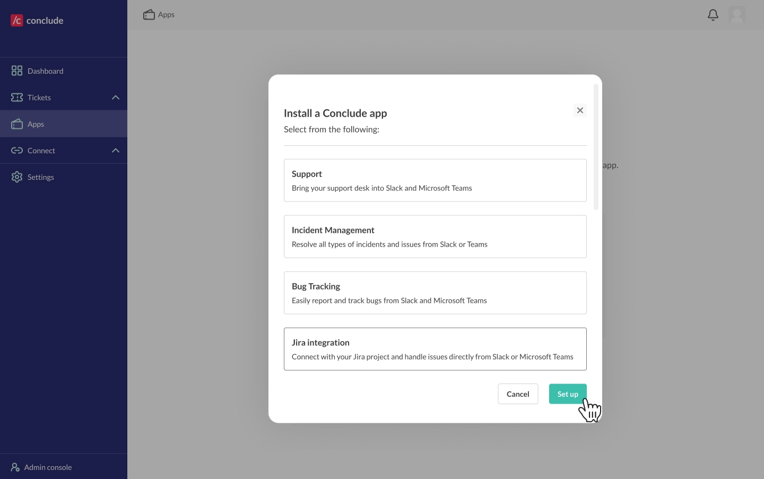Open the notification bell
The width and height of the screenshot is (764, 479).
click(713, 15)
